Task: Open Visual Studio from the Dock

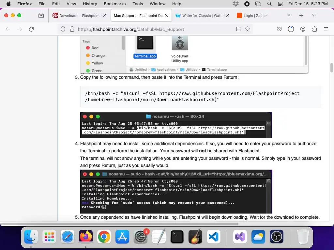Action: coord(240,237)
